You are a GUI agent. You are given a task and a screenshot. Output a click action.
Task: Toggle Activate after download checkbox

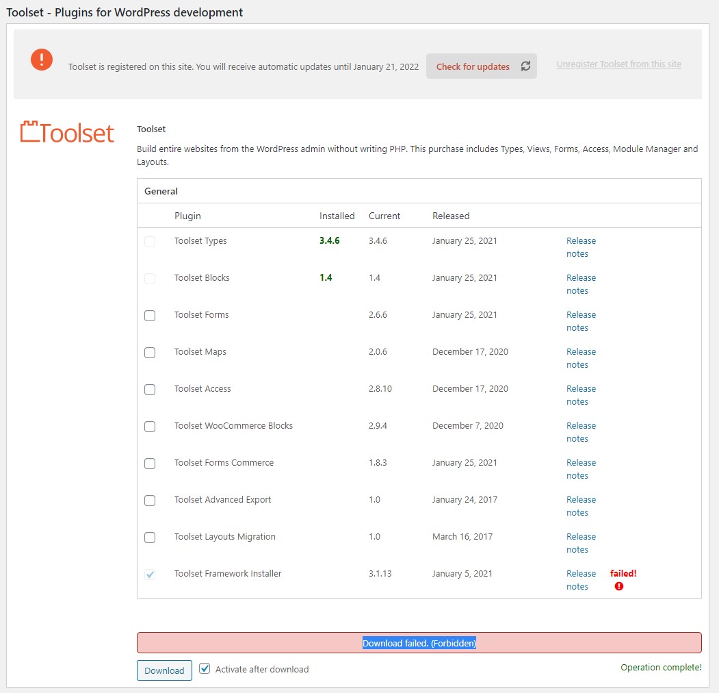click(x=205, y=668)
